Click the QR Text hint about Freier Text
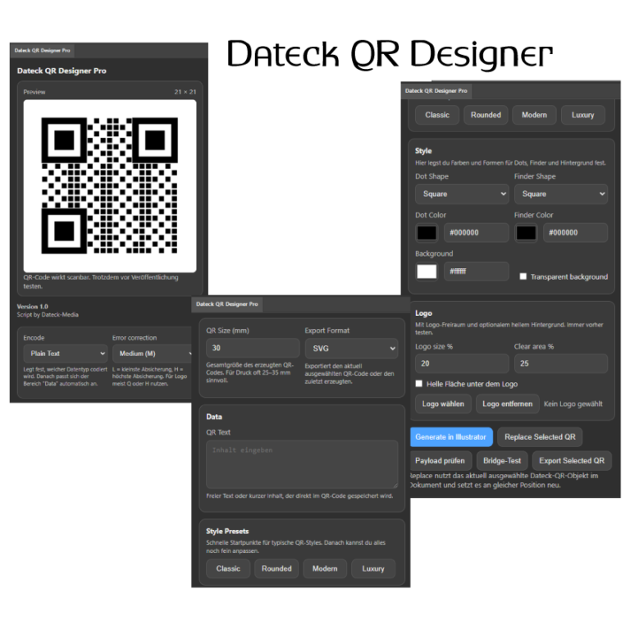This screenshot has height=630, width=630. [x=299, y=495]
